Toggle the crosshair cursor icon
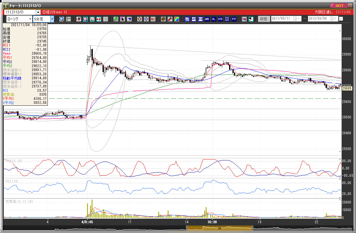 click(x=68, y=19)
